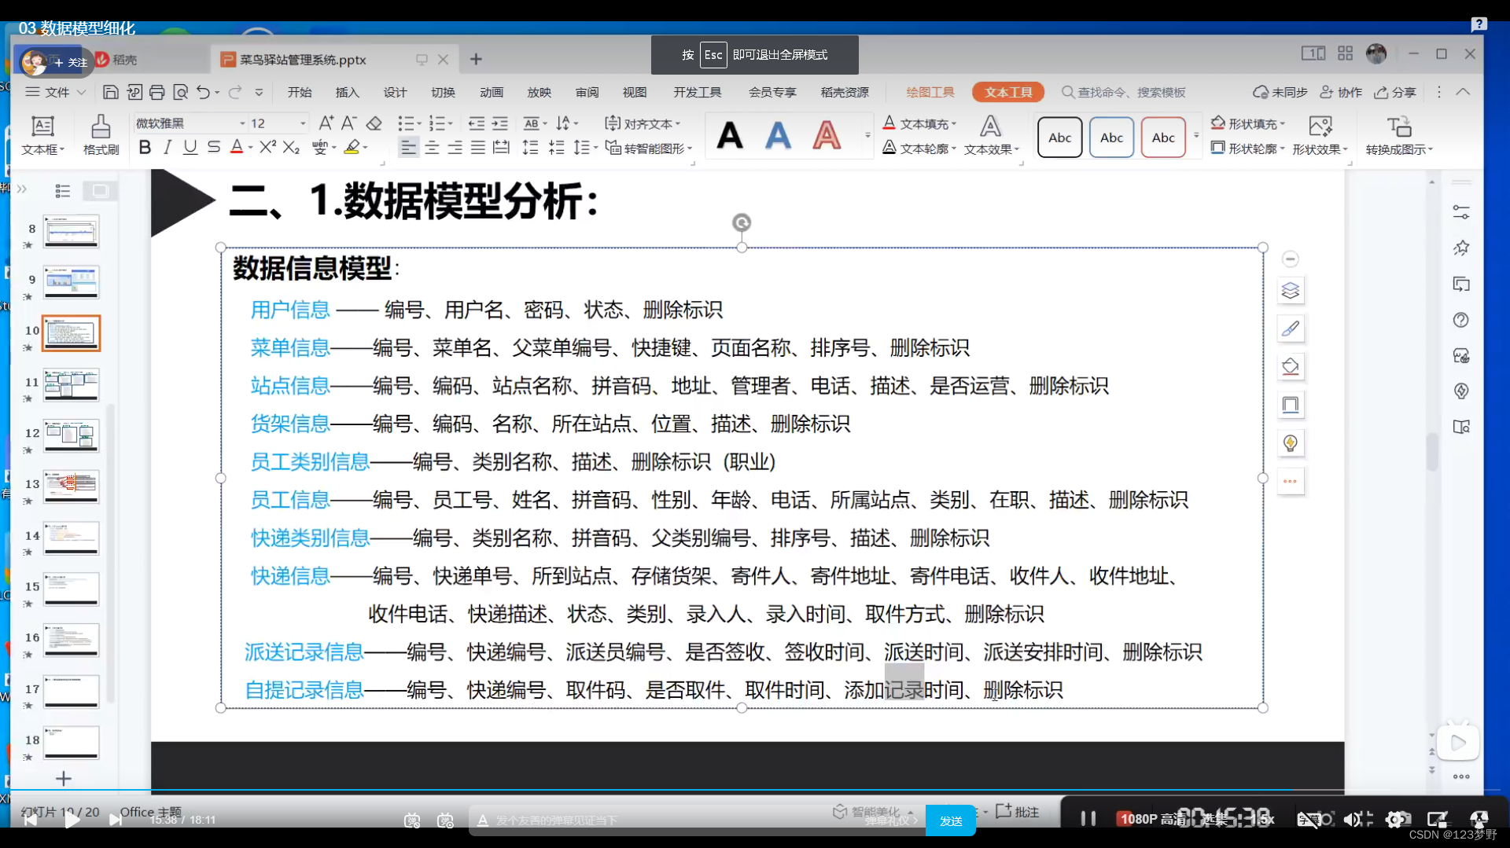Click the Print icon in quick toolbar
The width and height of the screenshot is (1510, 848).
coord(157,93)
